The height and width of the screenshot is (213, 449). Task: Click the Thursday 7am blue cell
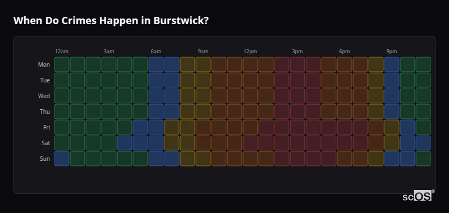pyautogui.click(x=172, y=112)
